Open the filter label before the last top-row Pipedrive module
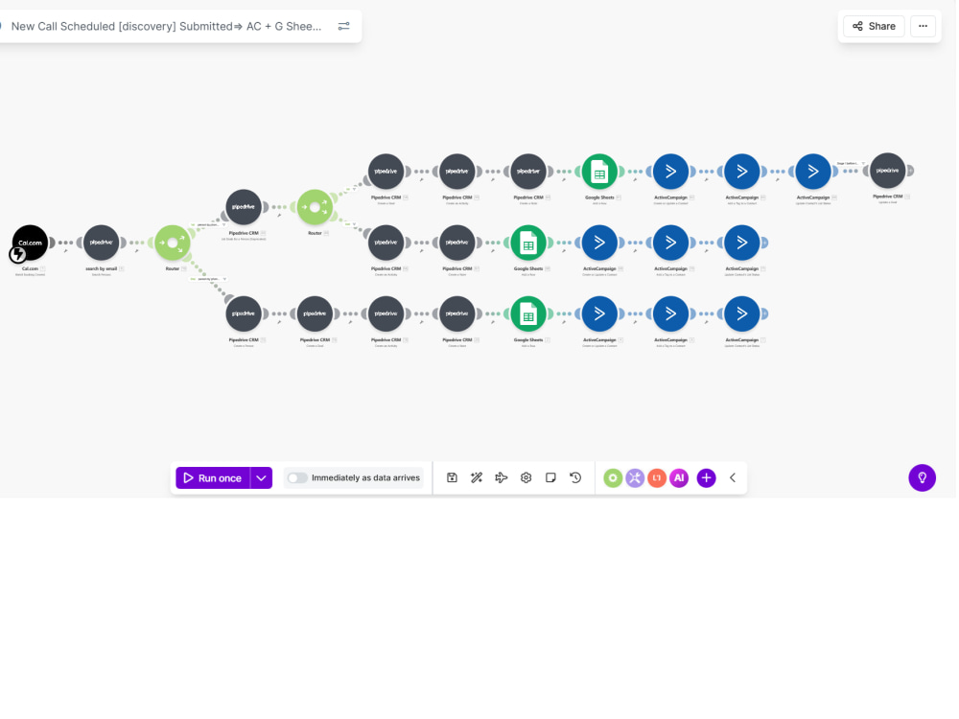Screen dimensions: 959x719 851,163
